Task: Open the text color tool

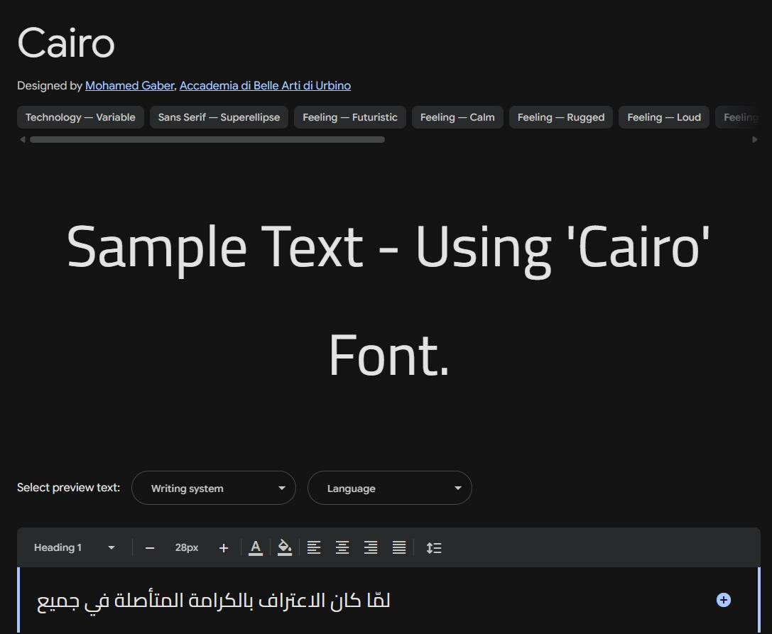Action: point(256,548)
